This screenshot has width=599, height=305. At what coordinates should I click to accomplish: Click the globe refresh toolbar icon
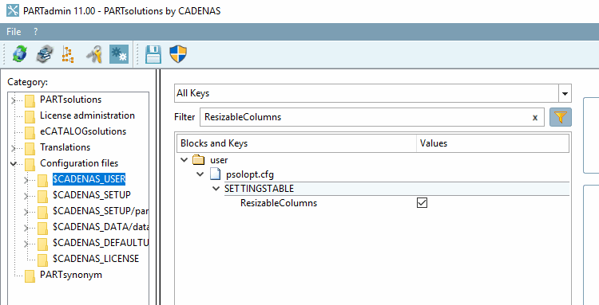tap(19, 54)
